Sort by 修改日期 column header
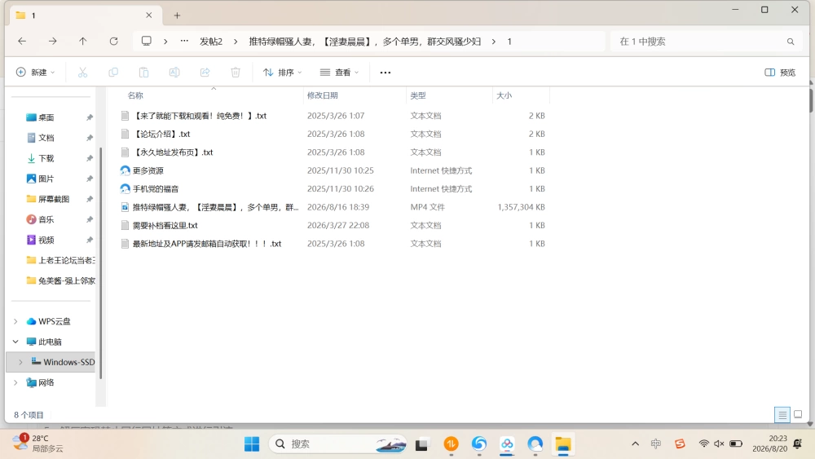This screenshot has width=815, height=459. [322, 95]
